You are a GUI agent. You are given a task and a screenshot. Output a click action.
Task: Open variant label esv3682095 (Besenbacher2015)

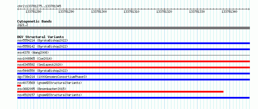(42, 89)
